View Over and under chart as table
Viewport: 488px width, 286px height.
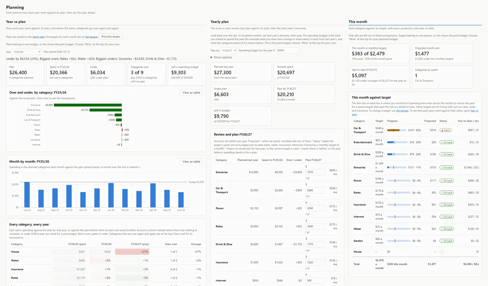pos(191,92)
